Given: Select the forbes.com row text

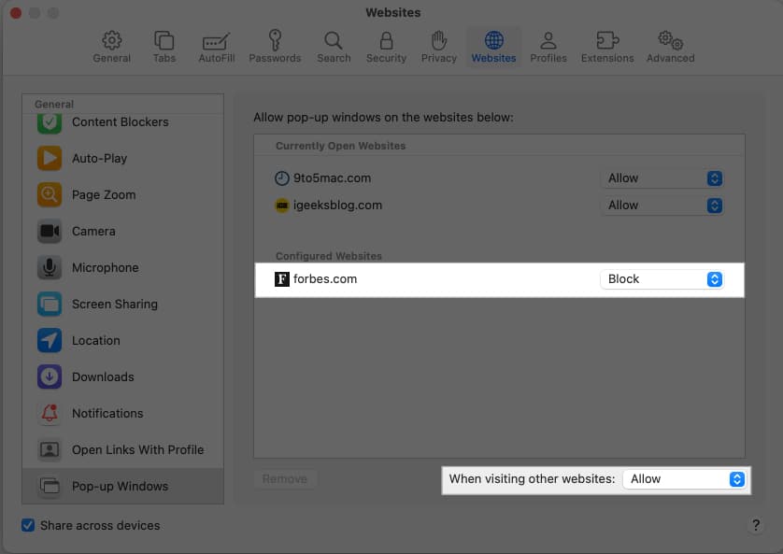Looking at the screenshot, I should tap(325, 279).
